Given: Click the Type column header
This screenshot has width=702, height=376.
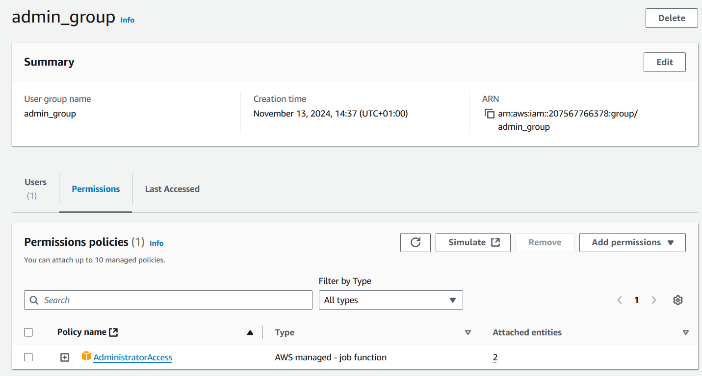Looking at the screenshot, I should tap(285, 332).
